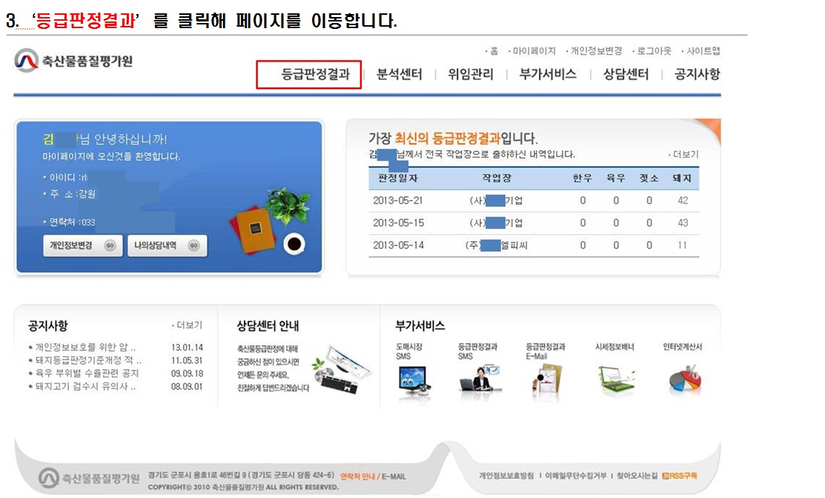This screenshot has height=498, width=825.
Task: Open the 등급판정결과 E-Mail service icon
Action: point(545,378)
